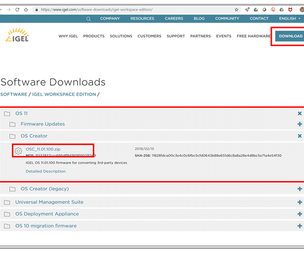Collapse the OS 11 folder
The width and height of the screenshot is (304, 253).
tap(299, 114)
